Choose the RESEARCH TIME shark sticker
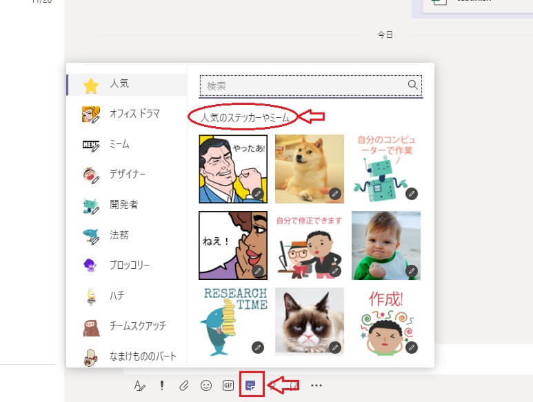The image size is (533, 402). pyautogui.click(x=232, y=321)
